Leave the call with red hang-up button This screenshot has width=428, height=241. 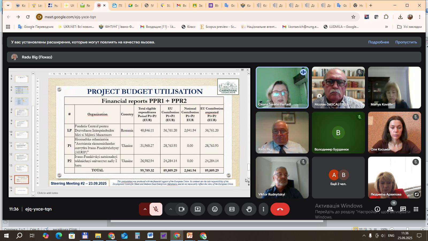[280, 209]
